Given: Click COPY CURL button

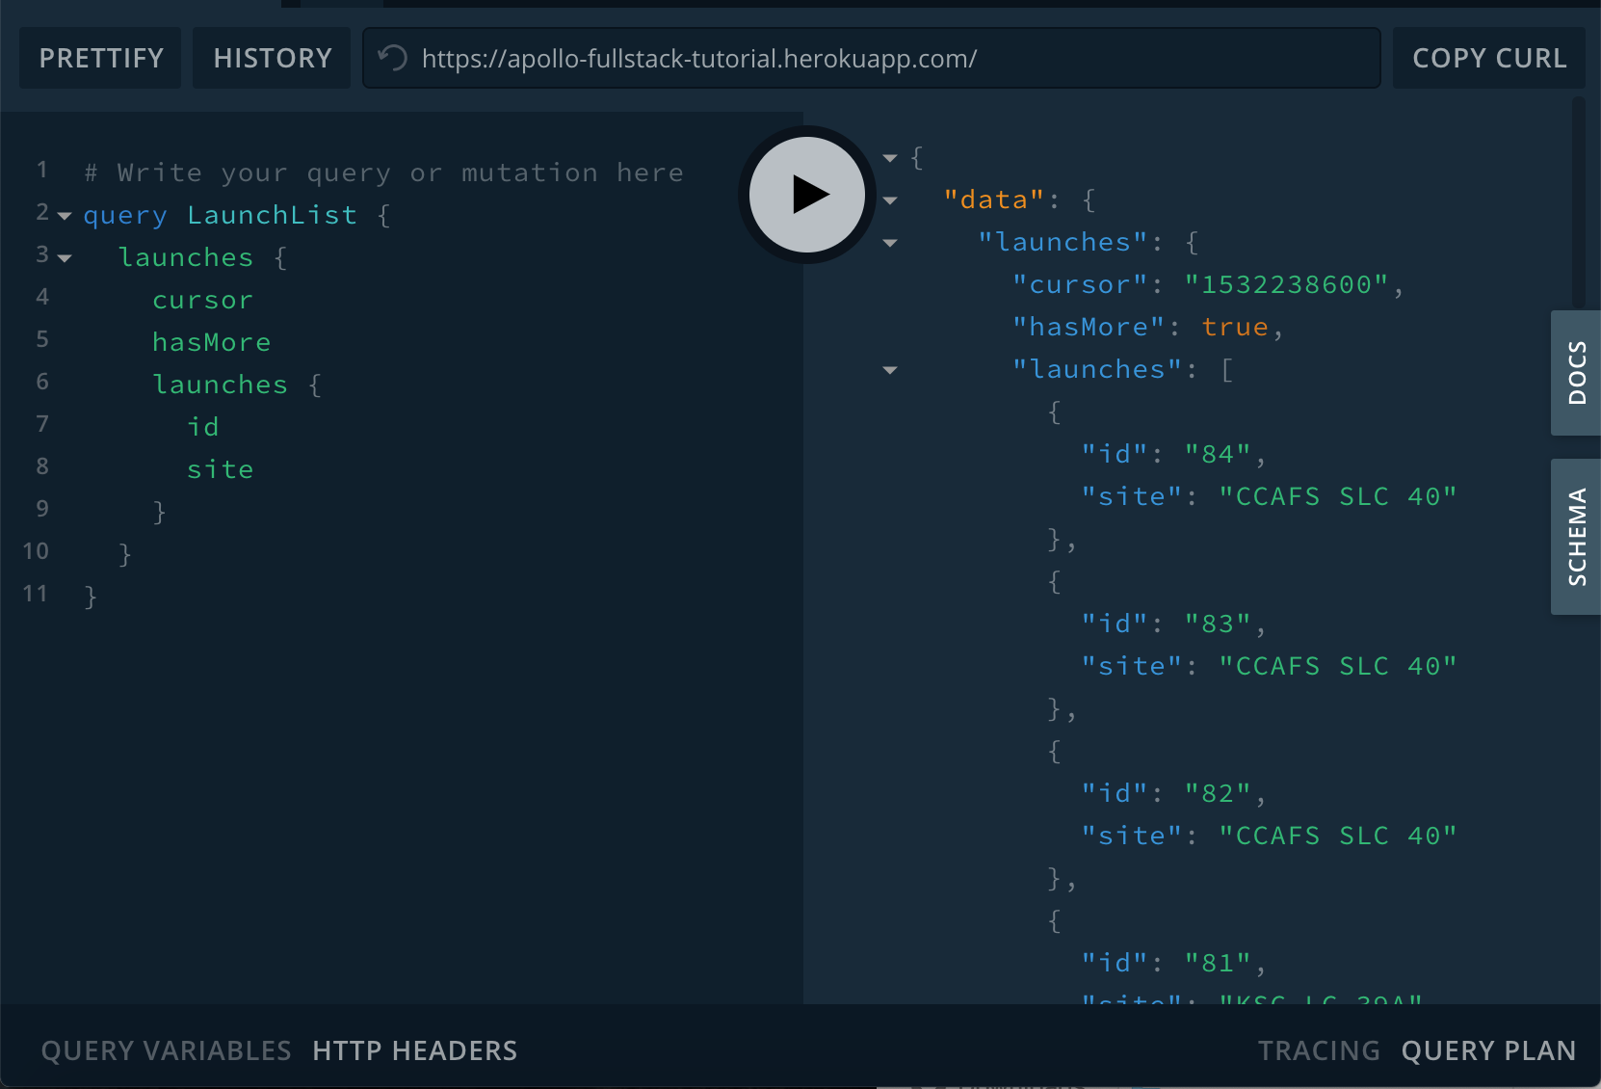Looking at the screenshot, I should point(1489,58).
